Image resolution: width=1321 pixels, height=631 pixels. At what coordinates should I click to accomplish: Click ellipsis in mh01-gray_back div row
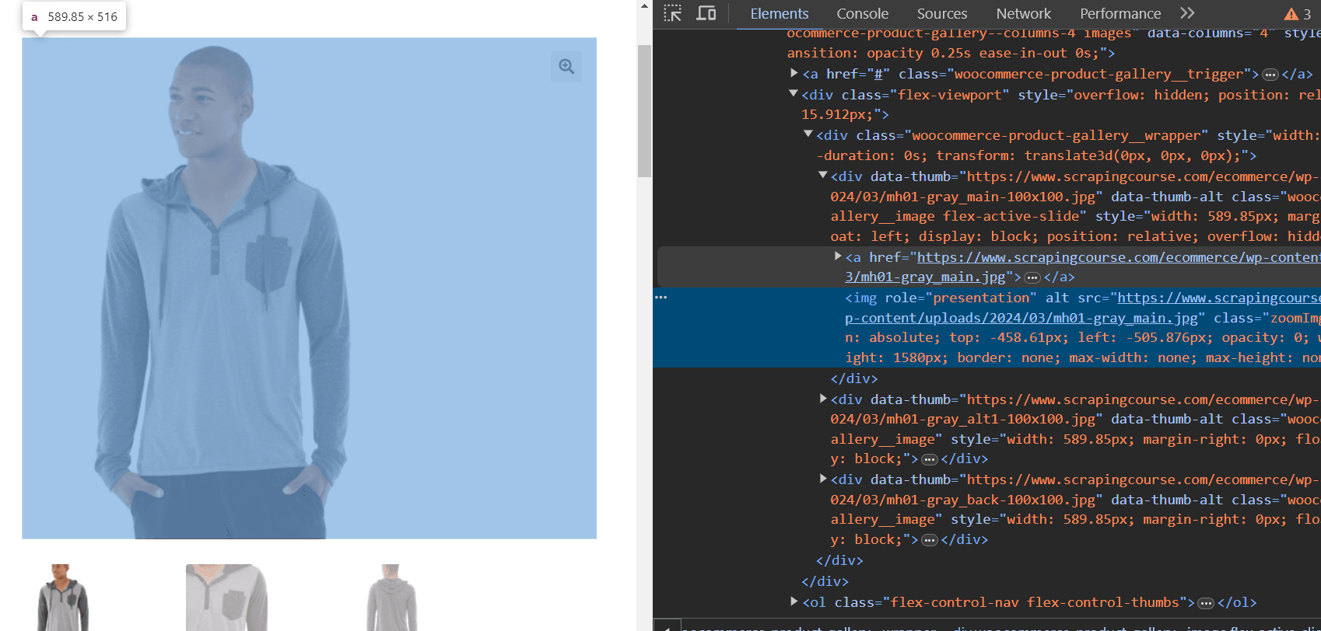pyautogui.click(x=929, y=540)
